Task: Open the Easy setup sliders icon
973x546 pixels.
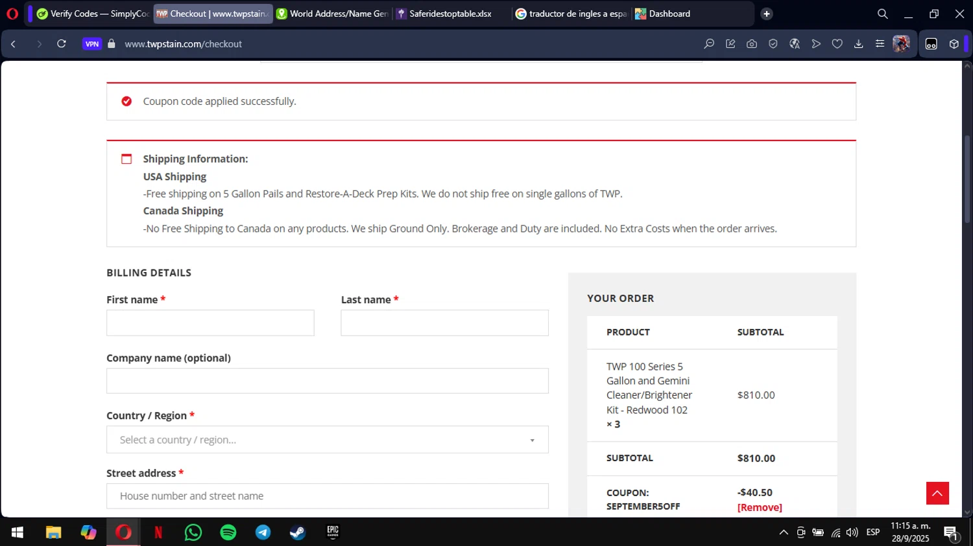Action: [x=880, y=44]
